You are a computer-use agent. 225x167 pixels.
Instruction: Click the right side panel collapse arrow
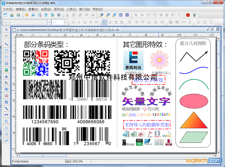(222, 96)
